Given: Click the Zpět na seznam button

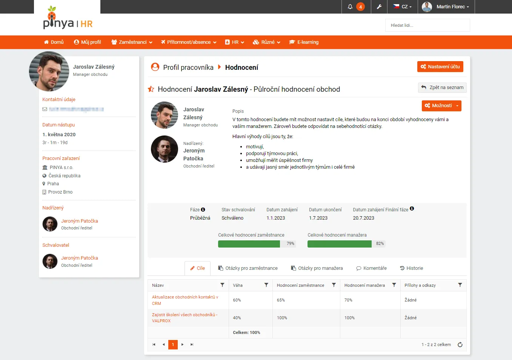Looking at the screenshot, I should pyautogui.click(x=442, y=88).
